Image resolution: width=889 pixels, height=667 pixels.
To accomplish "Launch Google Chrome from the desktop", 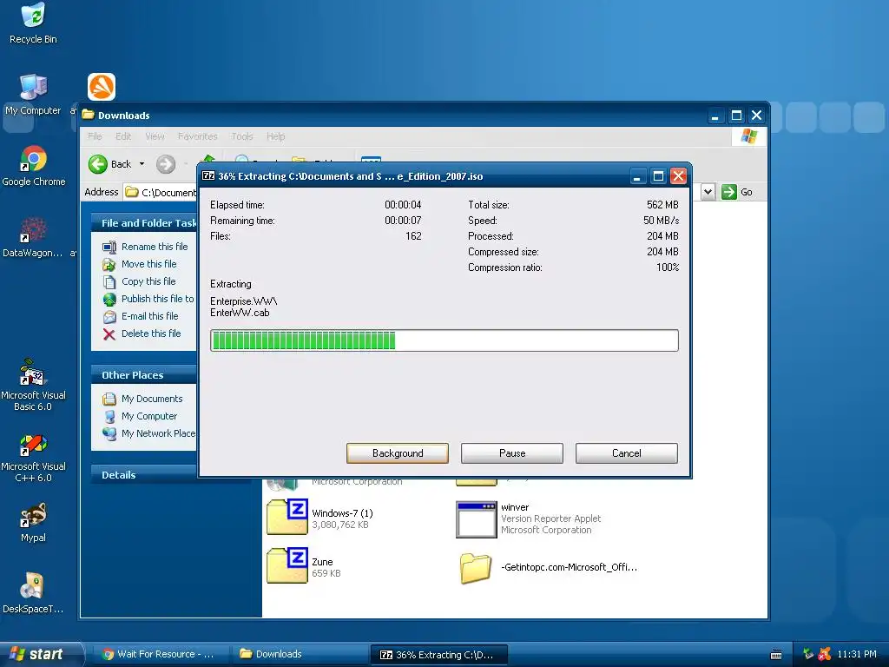I will [34, 166].
